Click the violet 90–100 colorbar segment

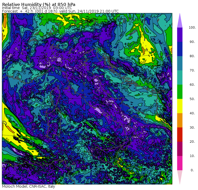180,35
